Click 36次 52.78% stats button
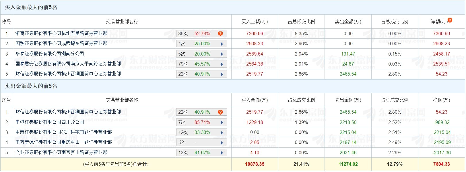Screen dimensions: 466x172 coord(201,34)
